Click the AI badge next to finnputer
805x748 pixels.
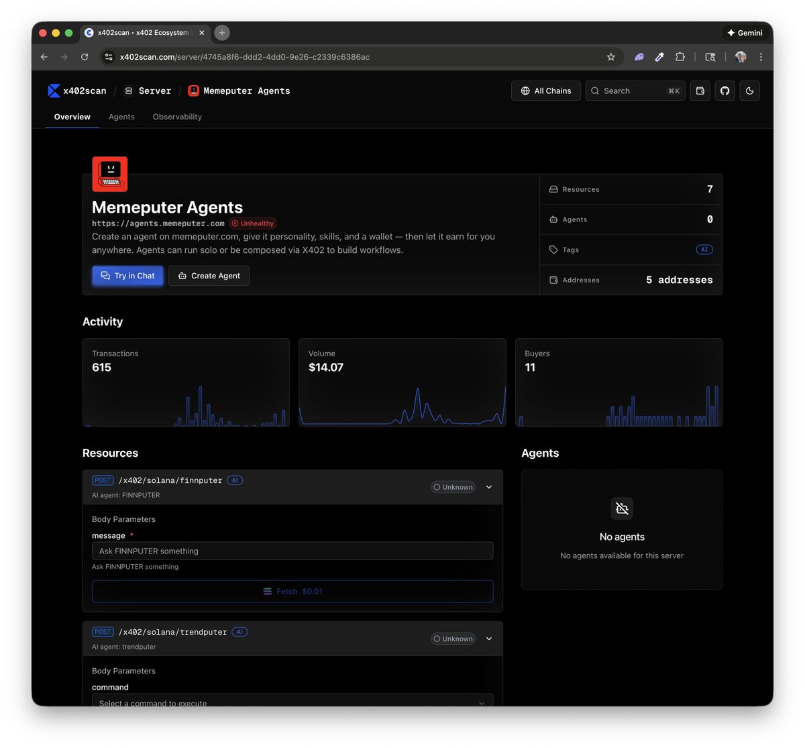235,480
